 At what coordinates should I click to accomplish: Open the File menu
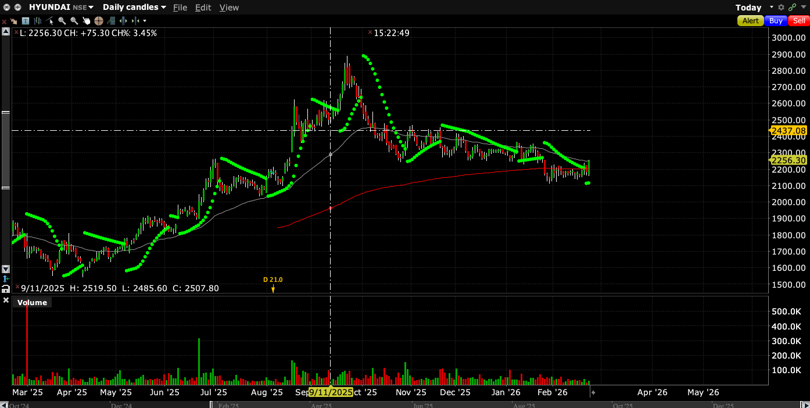[180, 8]
